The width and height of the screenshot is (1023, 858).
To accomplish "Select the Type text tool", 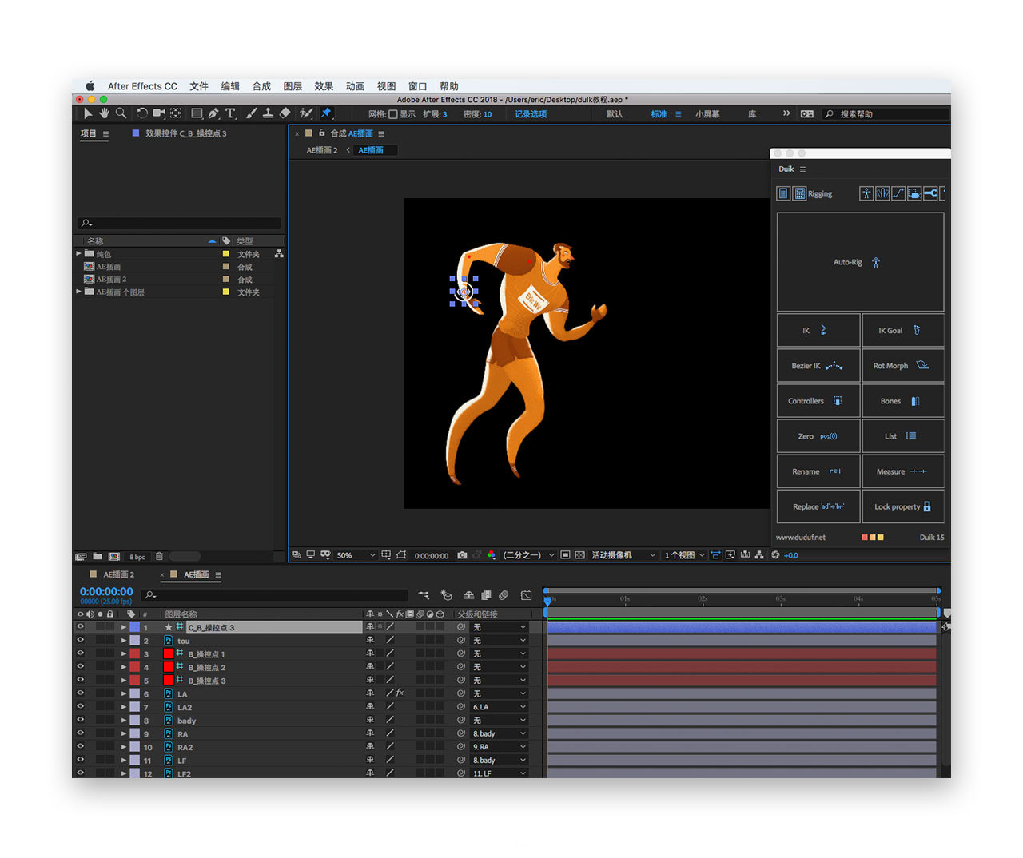I will point(230,113).
